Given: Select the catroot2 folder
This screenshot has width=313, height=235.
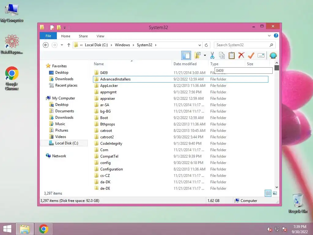Looking at the screenshot, I should [x=180, y=137].
